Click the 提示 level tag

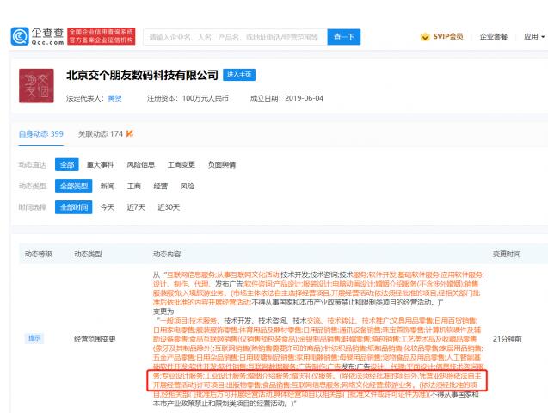[x=34, y=338]
